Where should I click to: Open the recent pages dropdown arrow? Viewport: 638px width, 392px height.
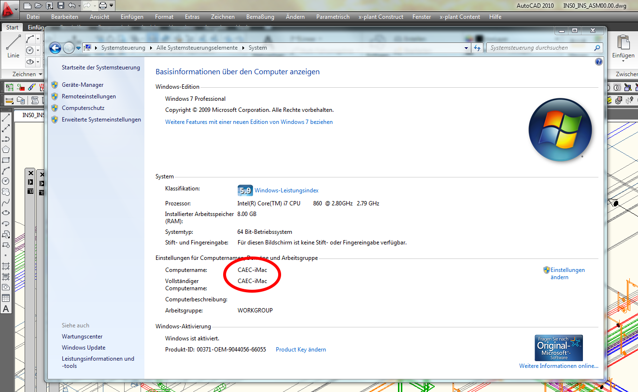click(78, 48)
